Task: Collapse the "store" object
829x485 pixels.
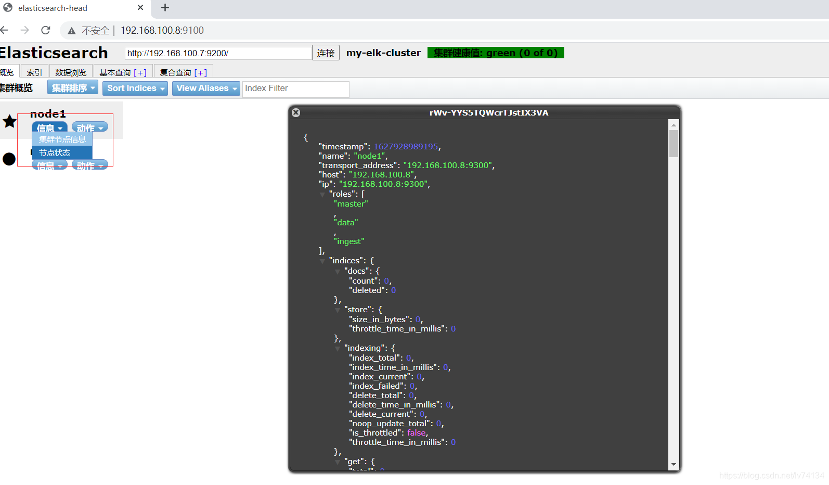Action: tap(338, 310)
